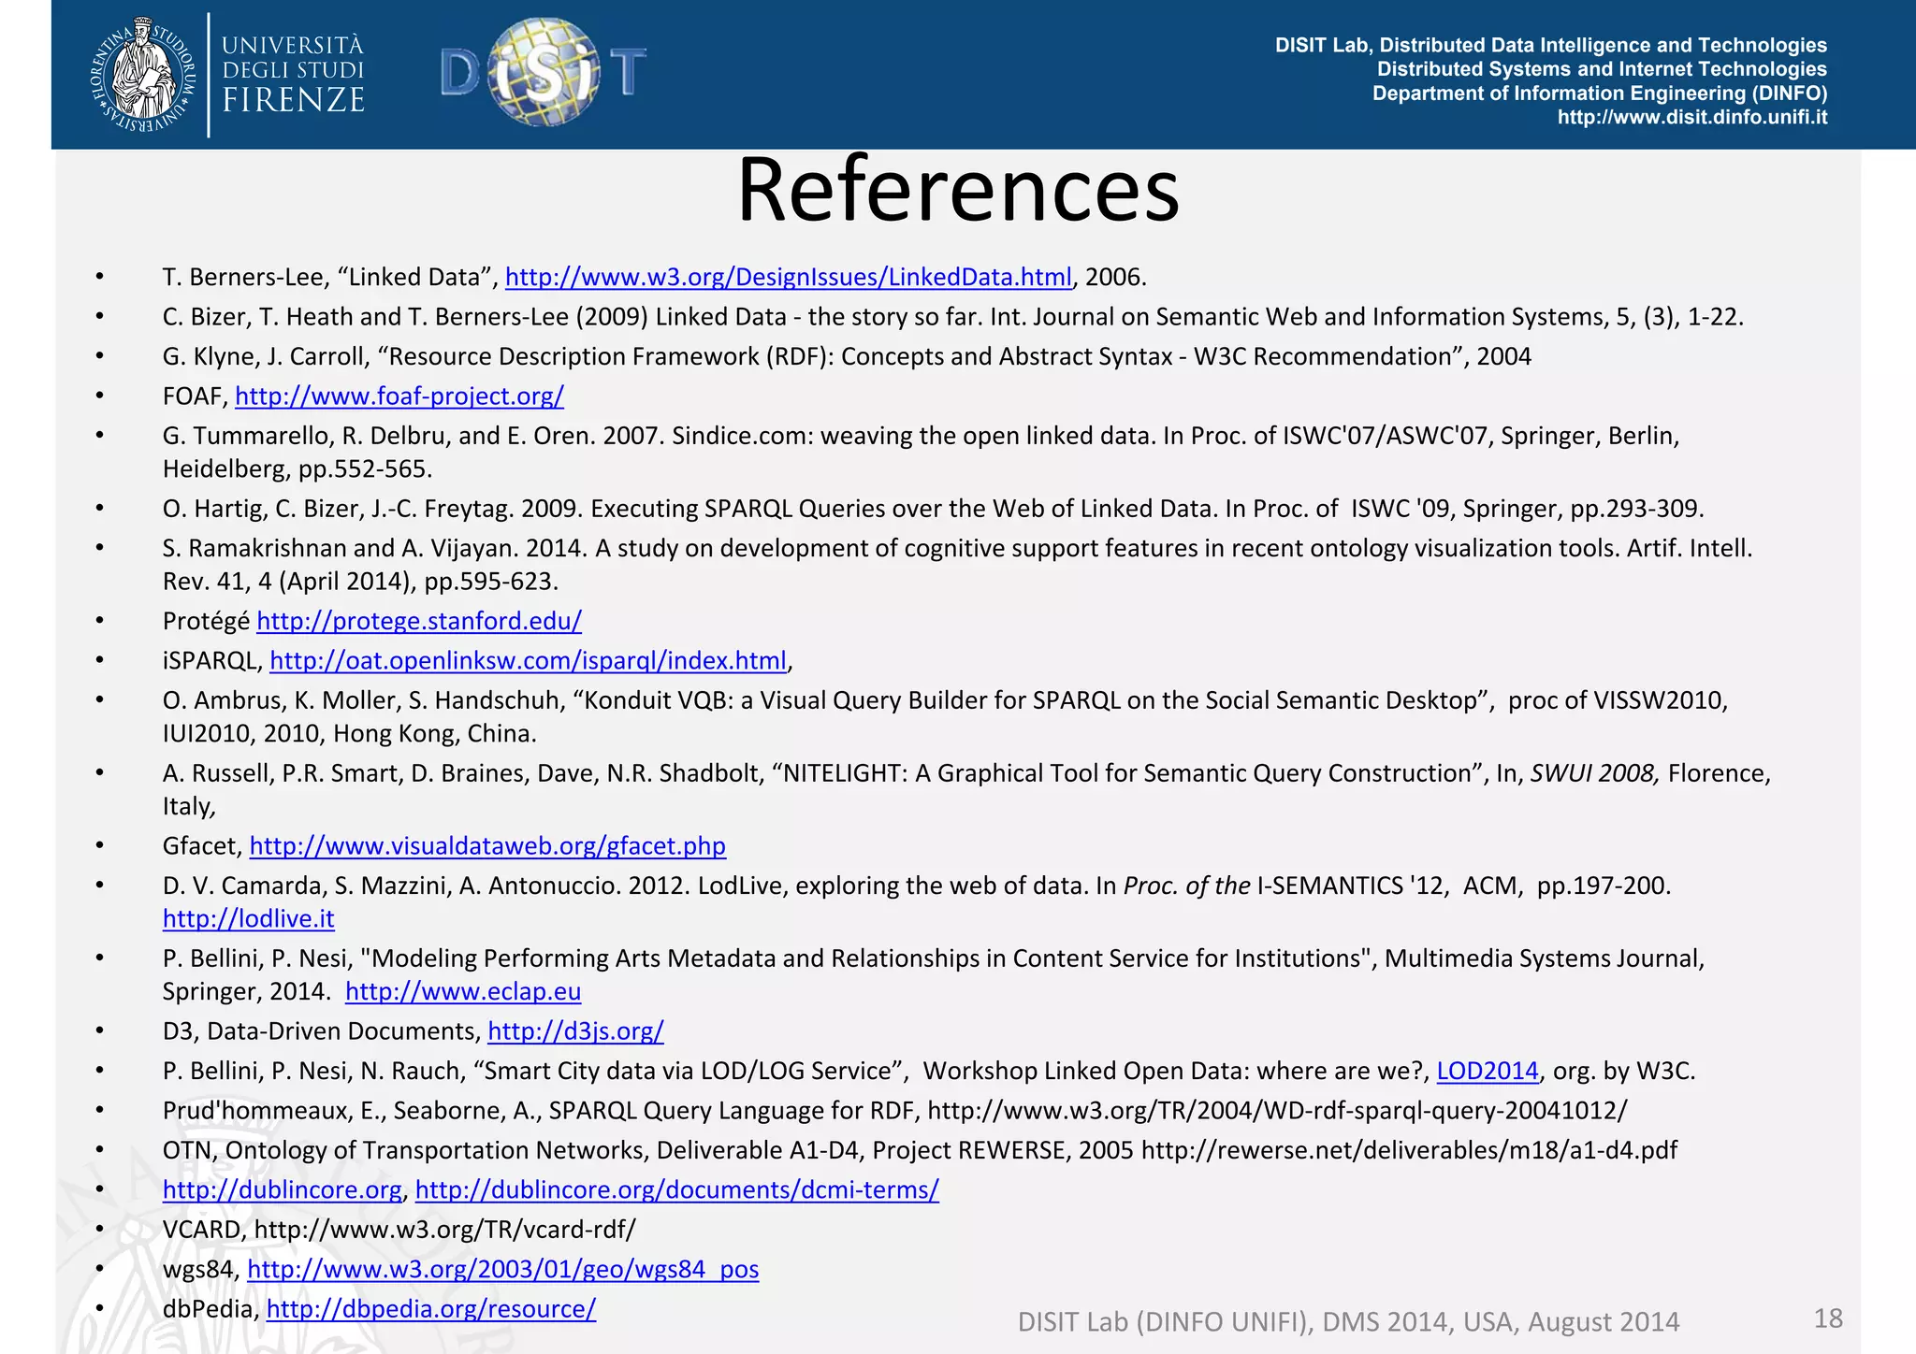Select the NITELIGHT reference text
1916x1354 pixels.
(x=966, y=790)
